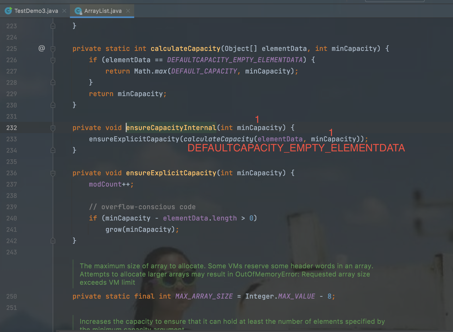Click Integer.MAX_VALUE on line 250
Screen dimensions: 453x332
[x=280, y=296]
